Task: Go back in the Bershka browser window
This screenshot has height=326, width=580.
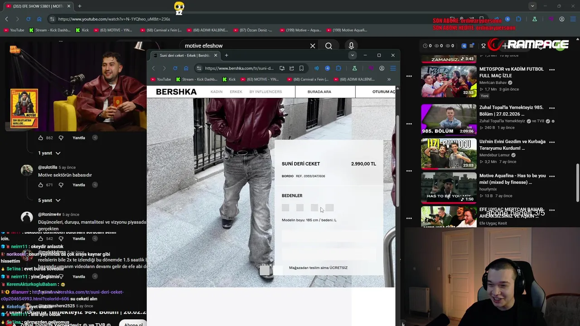Action: 153,68
